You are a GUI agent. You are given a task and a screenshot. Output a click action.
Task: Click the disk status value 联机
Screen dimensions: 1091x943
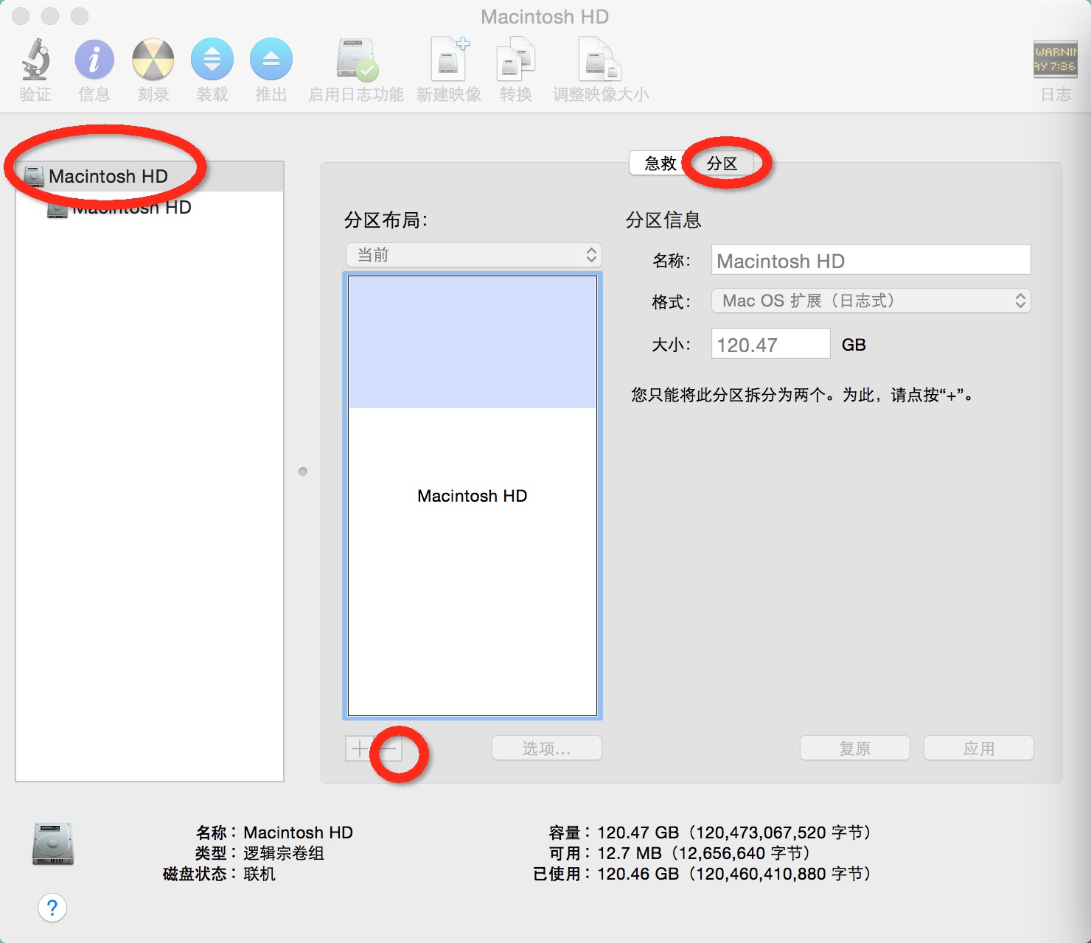(x=259, y=874)
